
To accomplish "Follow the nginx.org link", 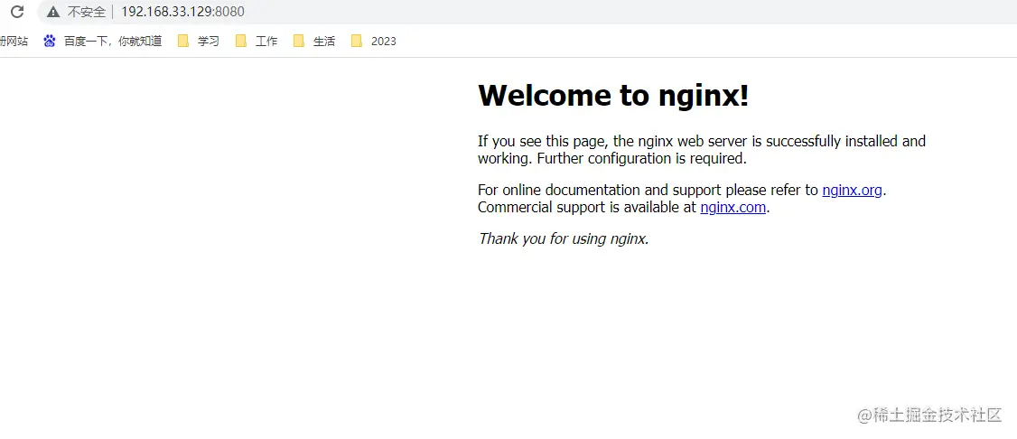I will point(853,190).
